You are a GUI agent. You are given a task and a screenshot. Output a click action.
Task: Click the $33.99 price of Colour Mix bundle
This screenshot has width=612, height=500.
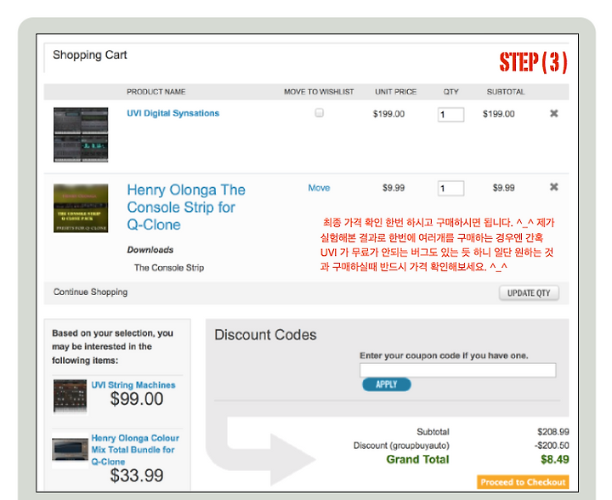(137, 475)
